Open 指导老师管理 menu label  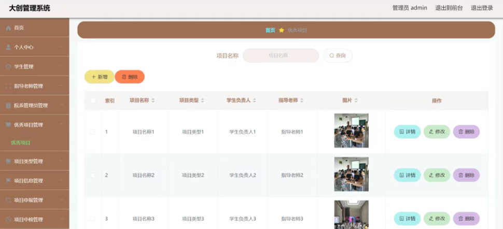click(x=29, y=86)
